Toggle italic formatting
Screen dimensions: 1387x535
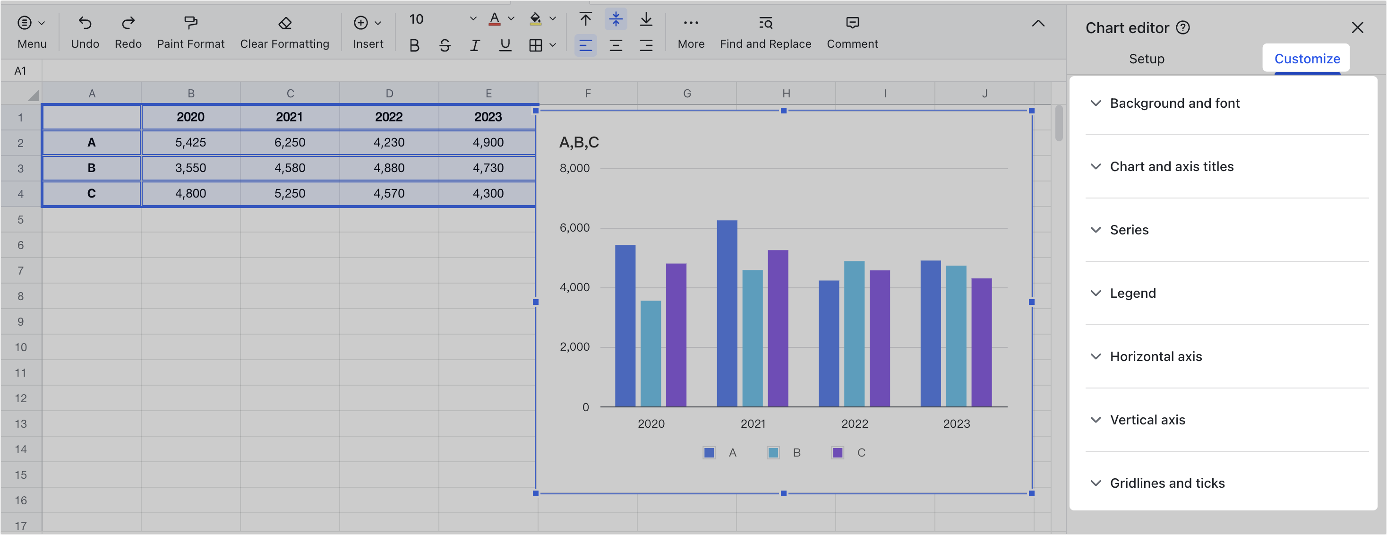pos(474,45)
